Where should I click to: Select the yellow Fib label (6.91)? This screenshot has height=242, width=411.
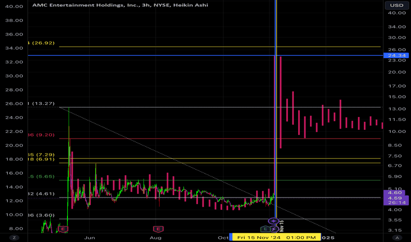pos(41,159)
